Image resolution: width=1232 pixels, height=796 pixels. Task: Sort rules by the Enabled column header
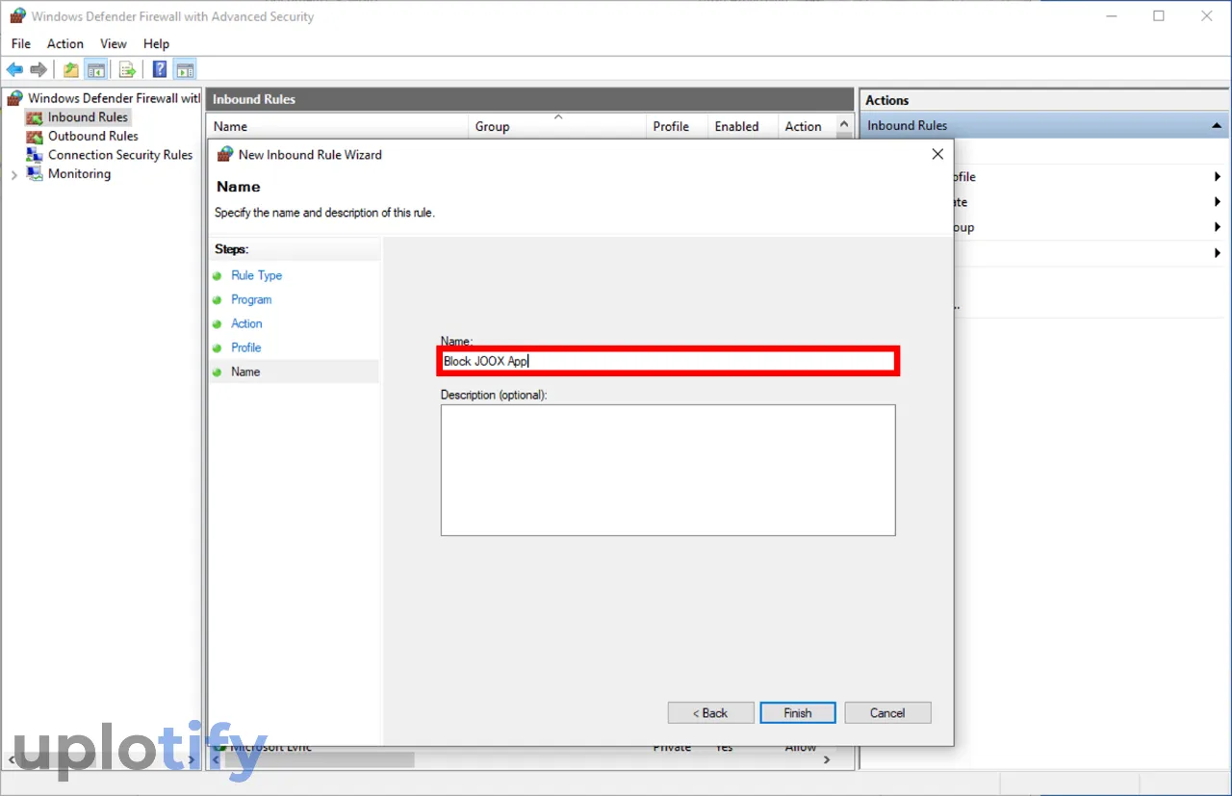click(x=741, y=126)
